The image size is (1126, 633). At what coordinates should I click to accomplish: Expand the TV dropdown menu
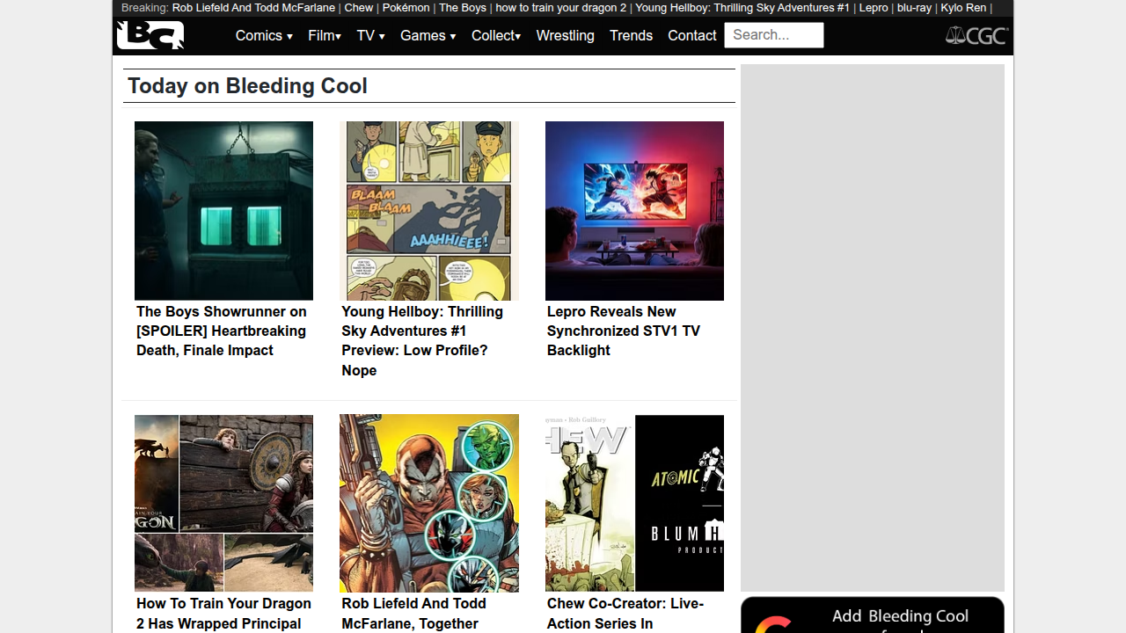pyautogui.click(x=370, y=36)
